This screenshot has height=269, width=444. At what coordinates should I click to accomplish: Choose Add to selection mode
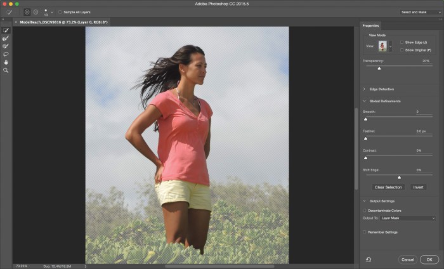pos(27,12)
